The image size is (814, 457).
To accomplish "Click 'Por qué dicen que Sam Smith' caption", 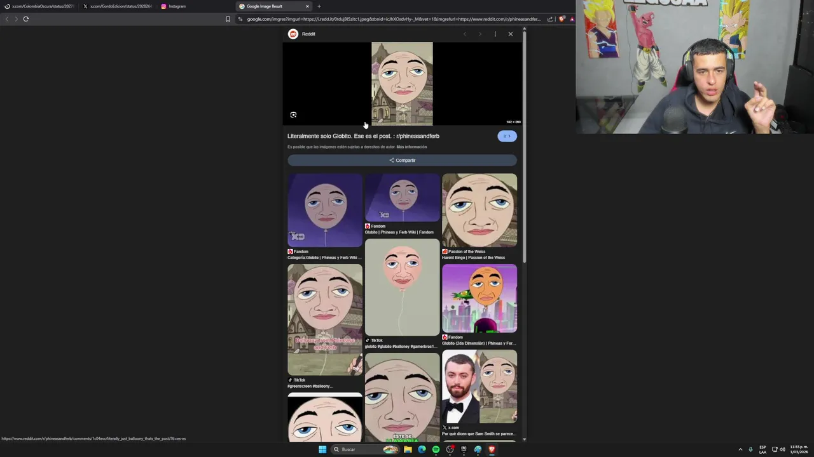I will (479, 434).
